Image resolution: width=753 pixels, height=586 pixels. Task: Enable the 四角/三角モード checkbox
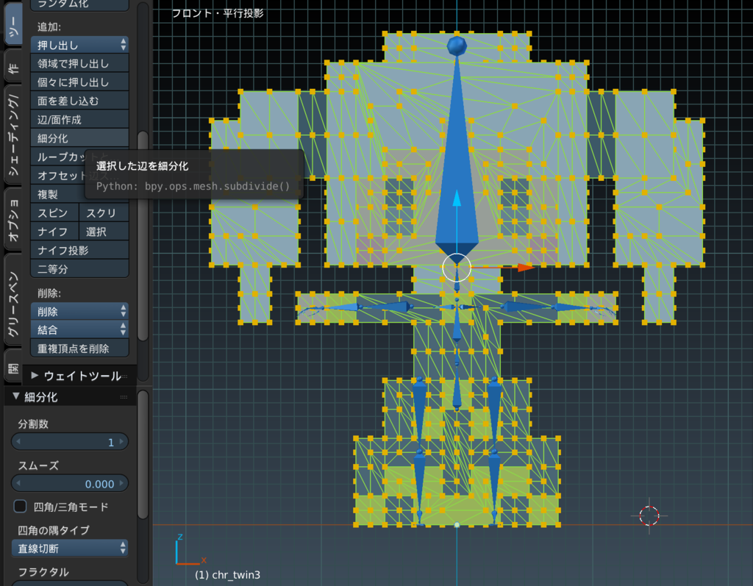(20, 507)
